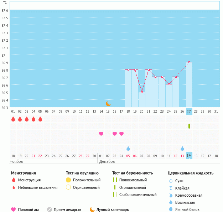Image resolution: width=223 pixels, height=212 pixels.
Task: Click the menstruation drop on day 05
Action: [40, 119]
